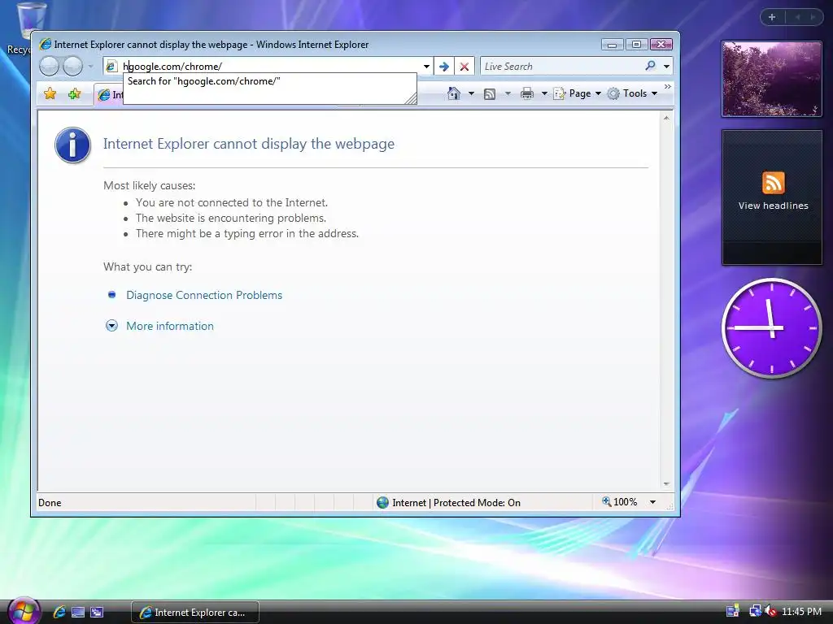Screen dimensions: 833x624
Task: Click the Done status text
Action: (x=50, y=502)
